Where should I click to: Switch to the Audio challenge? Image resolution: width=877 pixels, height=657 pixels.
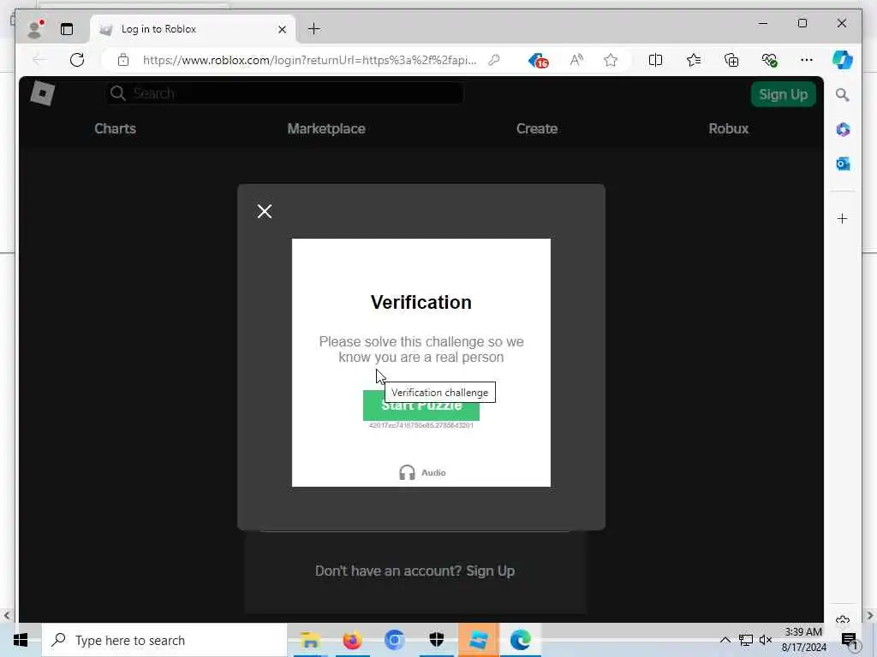422,472
